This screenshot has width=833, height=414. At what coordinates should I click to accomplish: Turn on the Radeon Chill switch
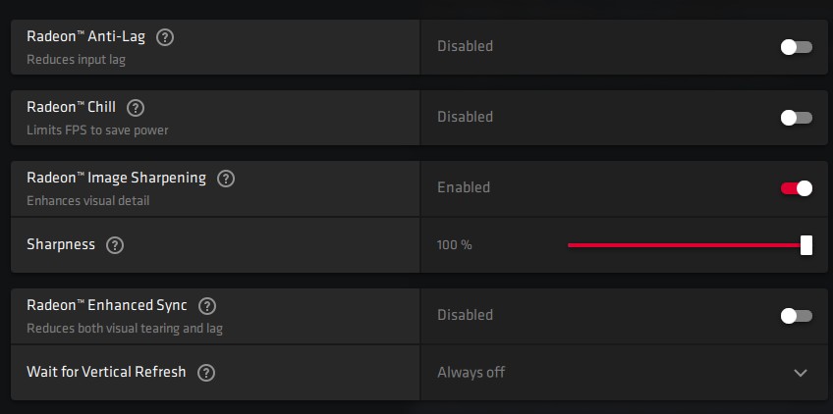[x=796, y=117]
